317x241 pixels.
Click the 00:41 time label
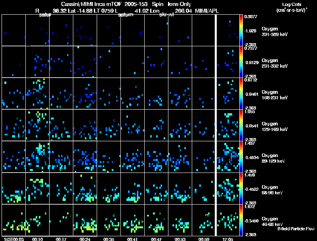[132, 239]
